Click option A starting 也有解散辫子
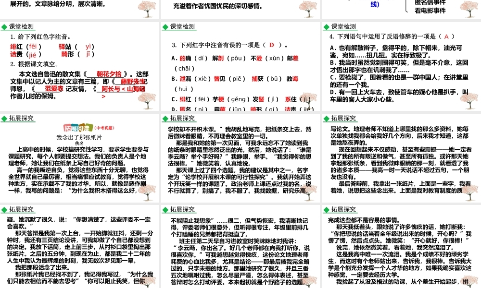Screen dimensions: 481x288 396,52
